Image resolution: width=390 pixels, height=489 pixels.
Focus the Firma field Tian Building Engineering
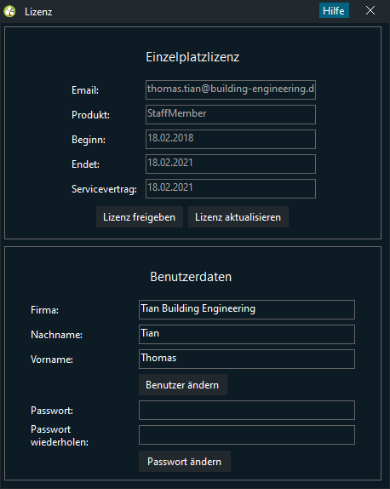(247, 309)
